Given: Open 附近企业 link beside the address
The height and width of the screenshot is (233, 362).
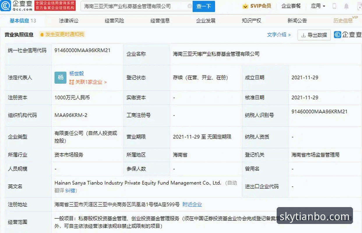Looking at the screenshot, I should pos(192,204).
